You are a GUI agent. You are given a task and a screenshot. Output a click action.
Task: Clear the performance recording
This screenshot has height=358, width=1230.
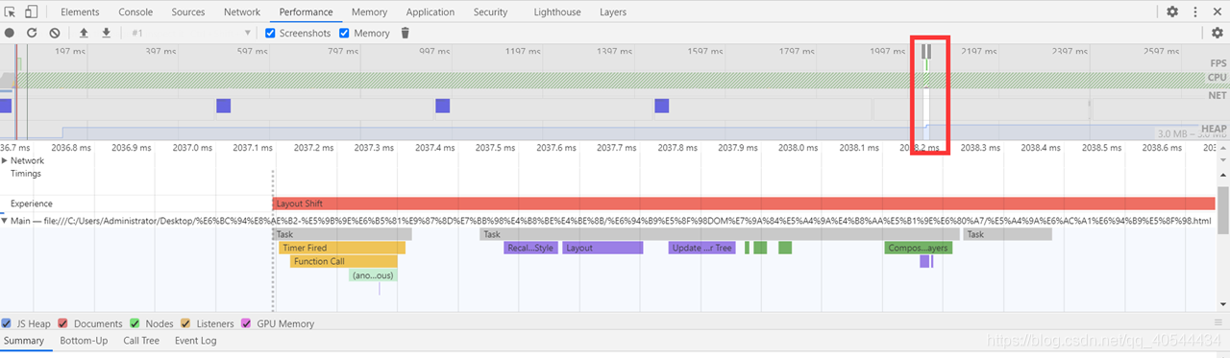(x=54, y=33)
